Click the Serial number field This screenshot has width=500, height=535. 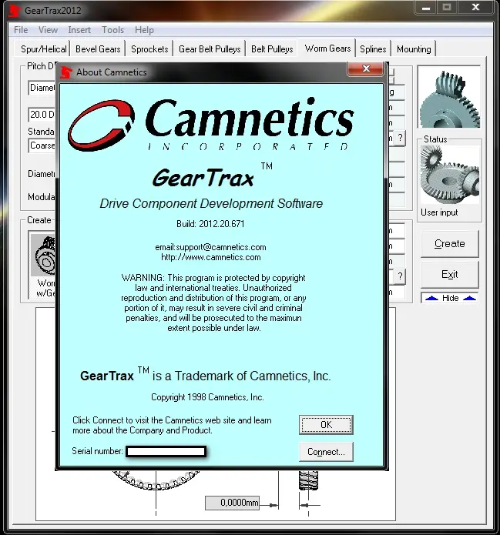(166, 451)
